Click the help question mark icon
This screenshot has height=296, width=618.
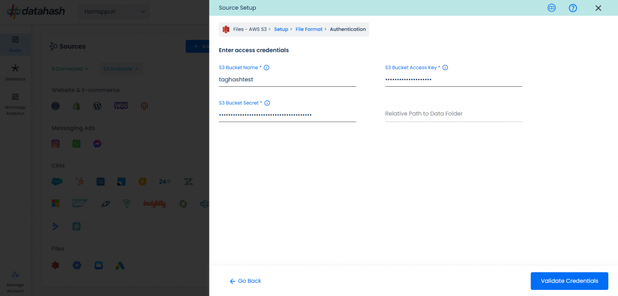coord(573,8)
